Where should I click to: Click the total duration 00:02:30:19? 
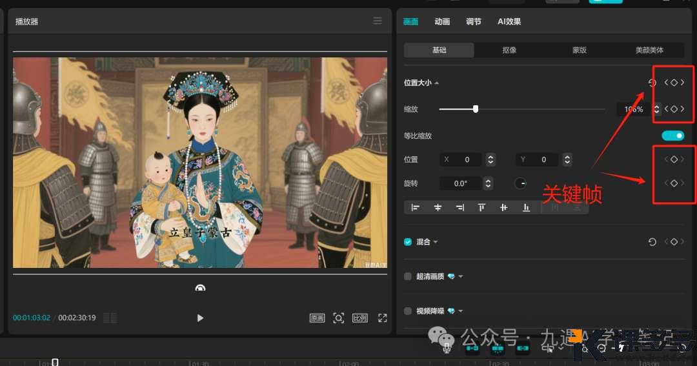(x=77, y=318)
